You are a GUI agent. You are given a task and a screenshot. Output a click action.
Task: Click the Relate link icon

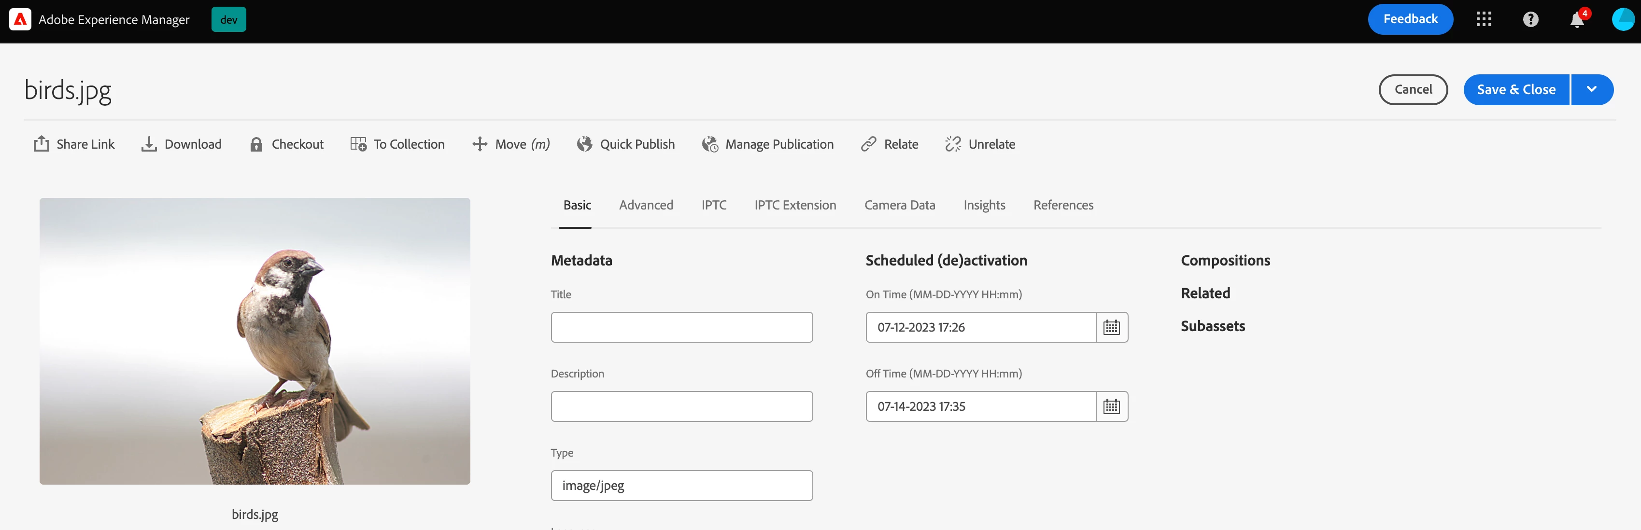click(868, 144)
